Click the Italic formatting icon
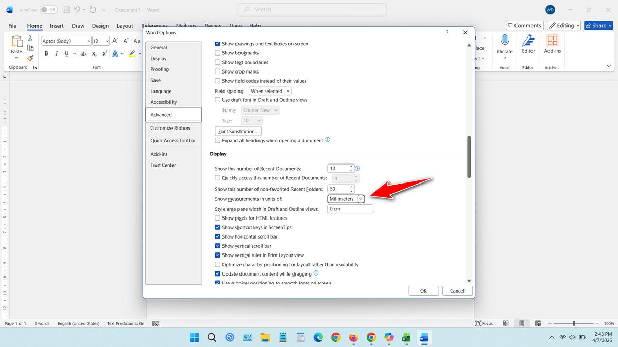Screen dimensions: 618x347 (57, 54)
